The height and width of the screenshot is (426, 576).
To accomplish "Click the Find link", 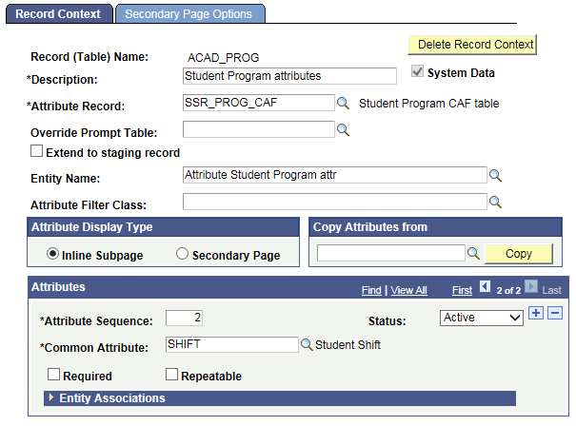I will click(371, 290).
